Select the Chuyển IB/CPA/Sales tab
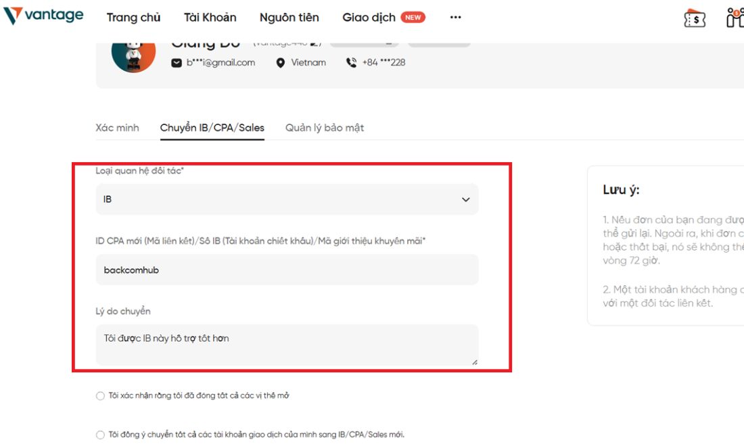The width and height of the screenshot is (744, 446). coord(212,128)
